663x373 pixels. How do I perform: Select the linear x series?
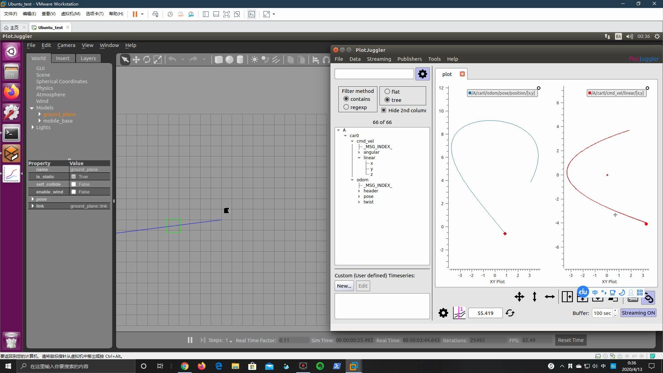pyautogui.click(x=372, y=163)
